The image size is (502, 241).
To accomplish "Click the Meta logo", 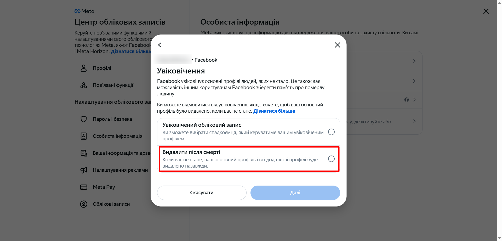I will pyautogui.click(x=84, y=11).
